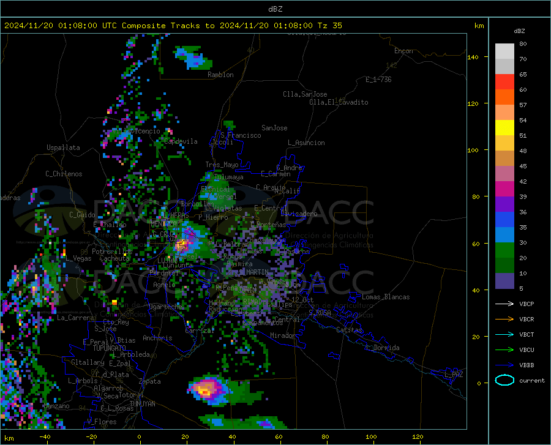Click the E_1-736 map label
Image resolution: width=551 pixels, height=445 pixels.
point(378,80)
